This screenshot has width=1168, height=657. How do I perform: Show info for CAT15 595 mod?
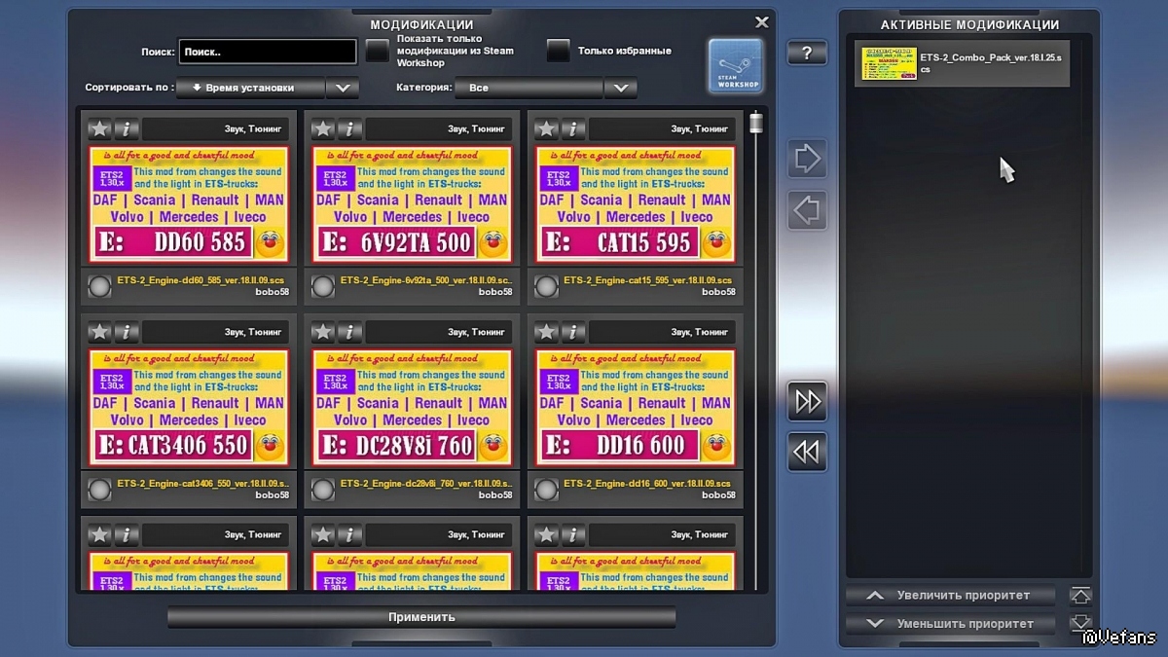pos(573,128)
